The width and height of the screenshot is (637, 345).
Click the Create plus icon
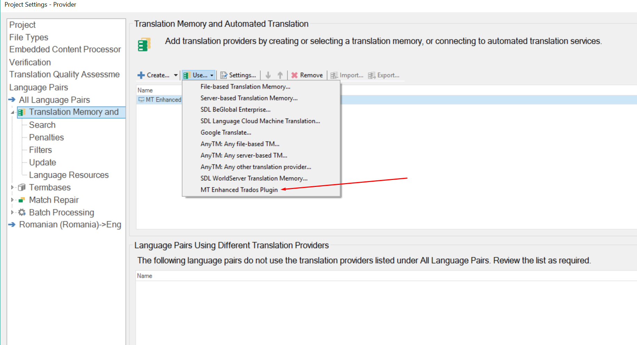(141, 75)
